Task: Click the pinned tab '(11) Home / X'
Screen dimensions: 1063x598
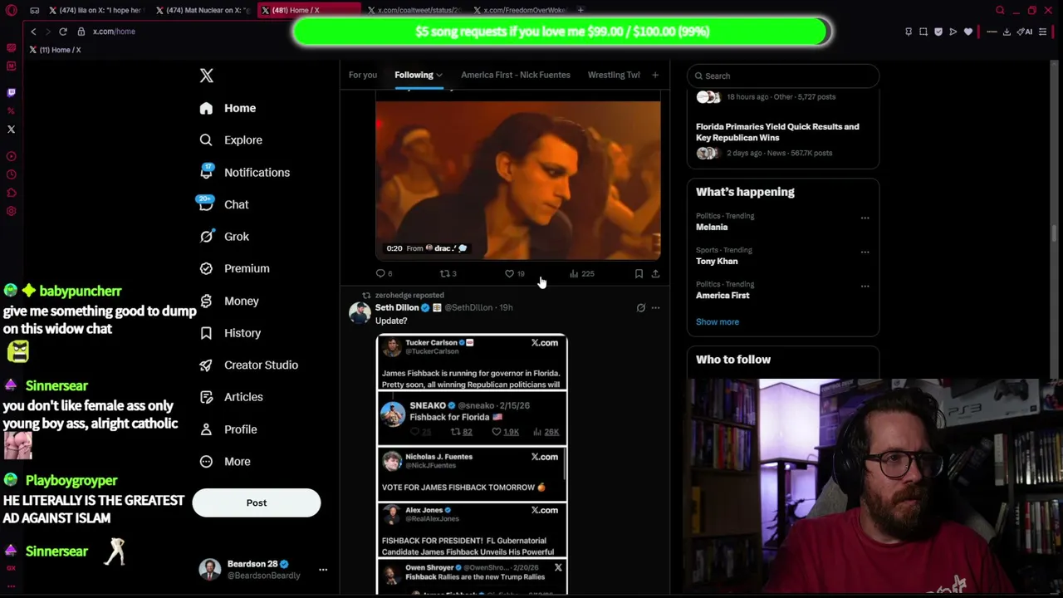Action: [56, 50]
